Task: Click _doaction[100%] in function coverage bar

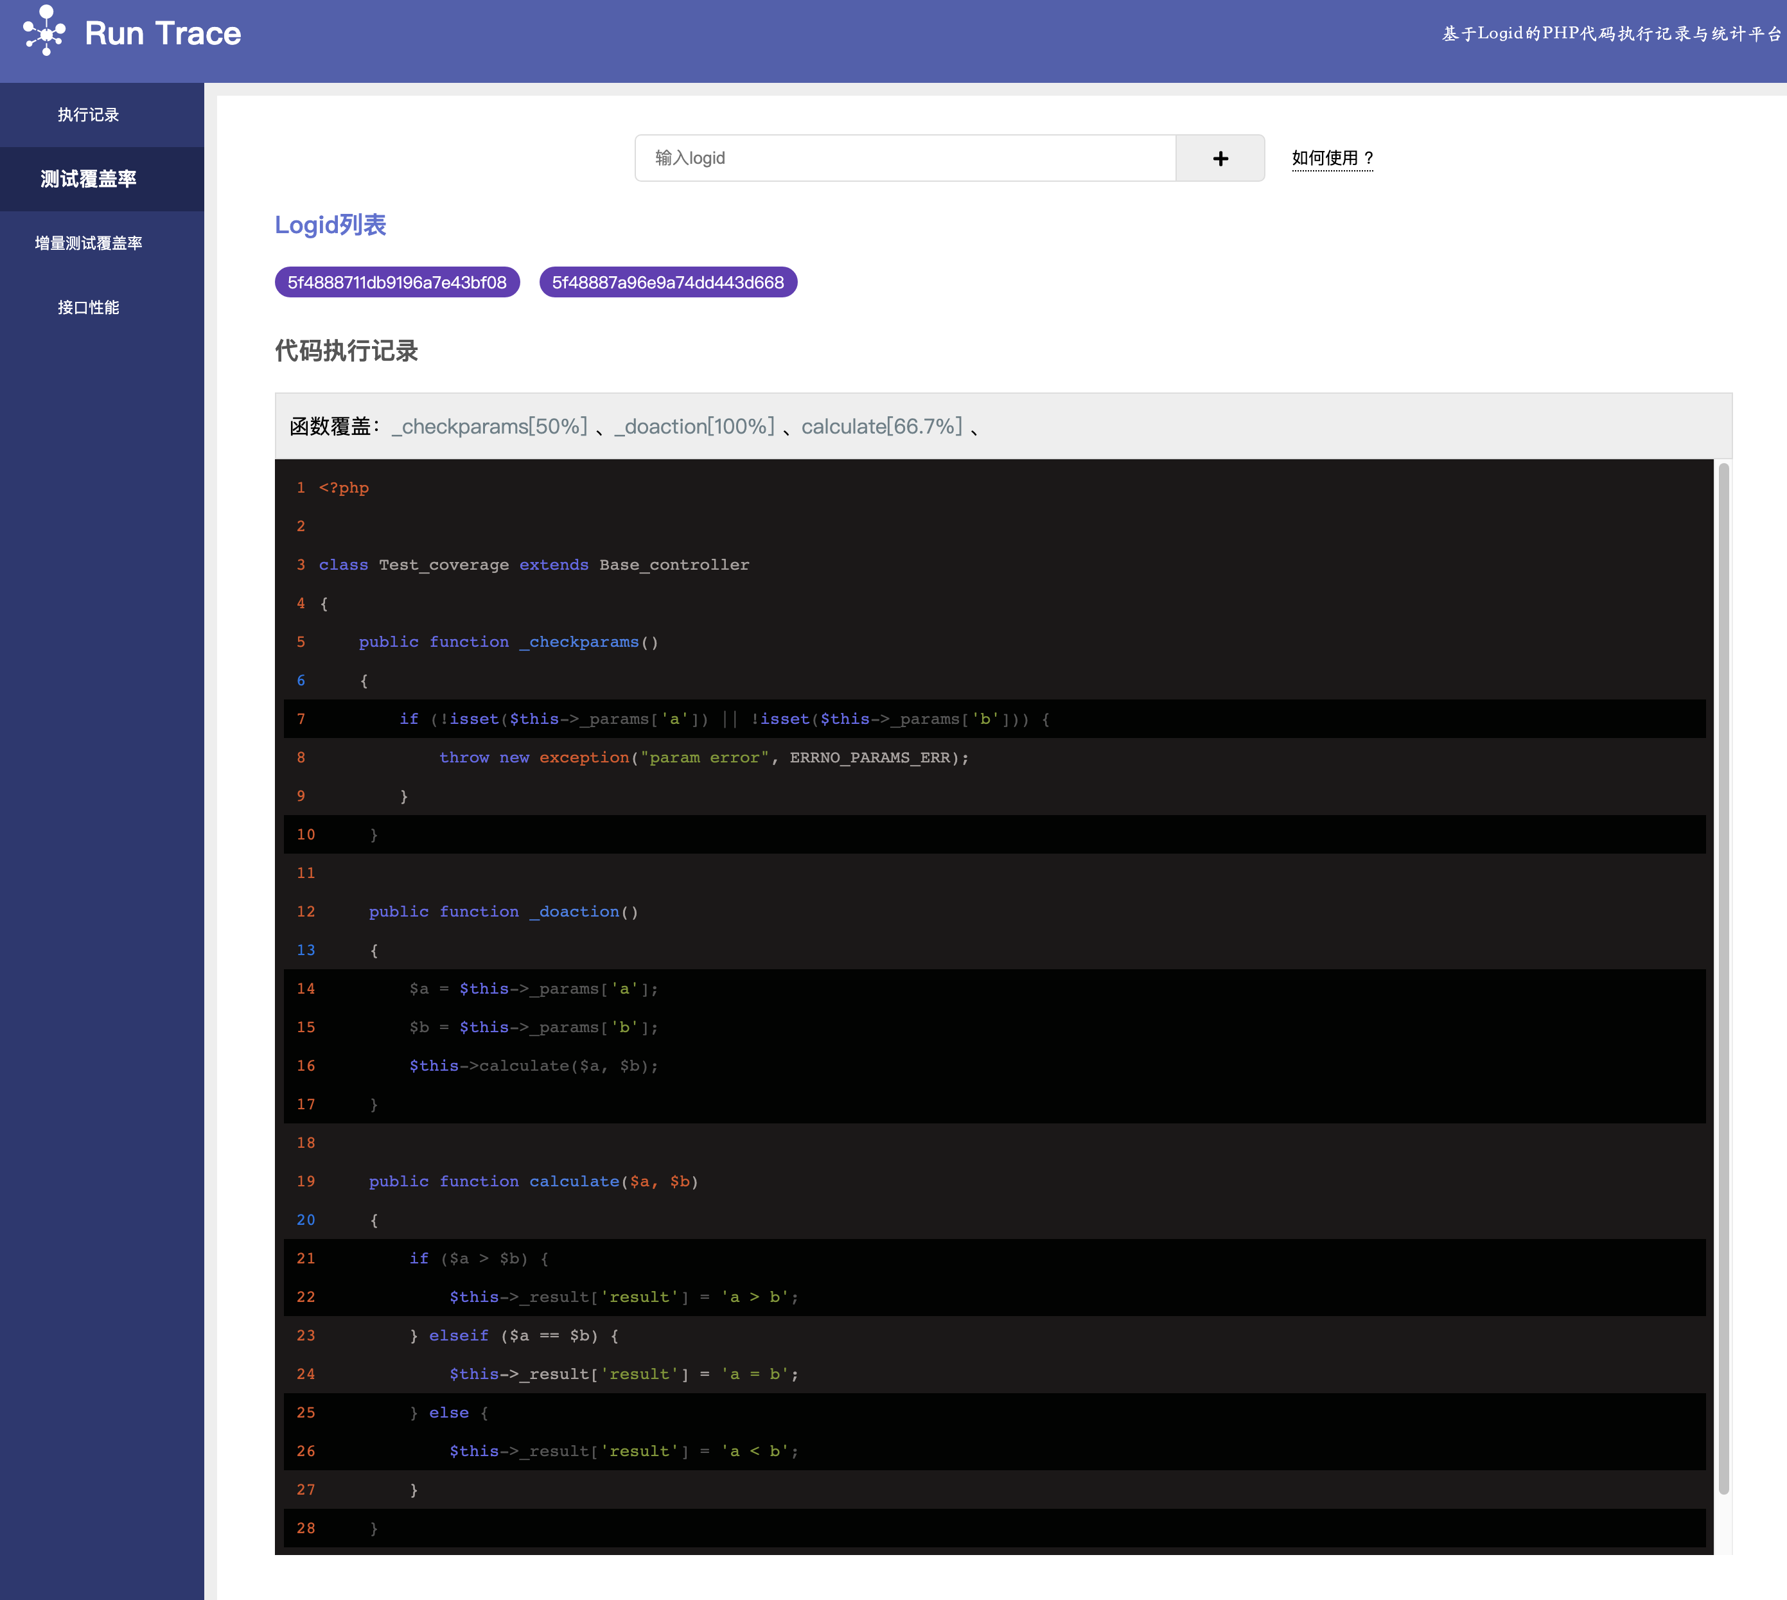Action: [x=694, y=426]
